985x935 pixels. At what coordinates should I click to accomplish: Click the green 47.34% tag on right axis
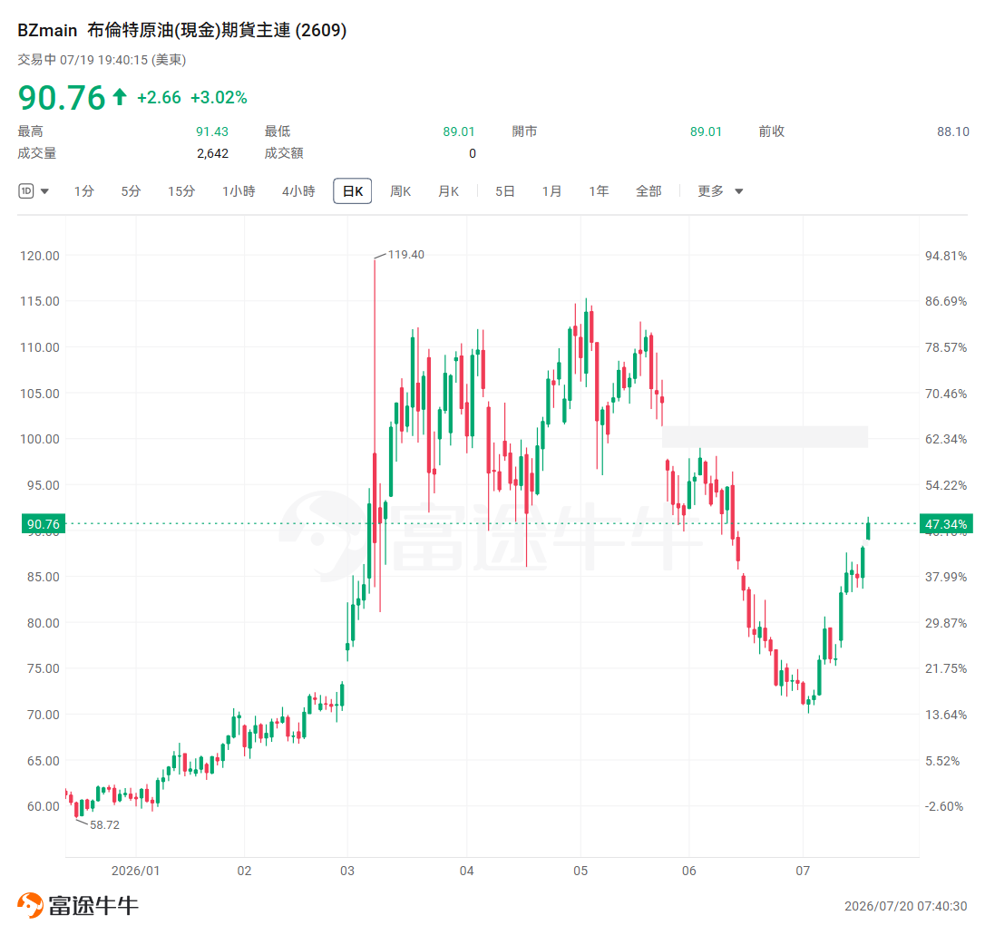946,523
